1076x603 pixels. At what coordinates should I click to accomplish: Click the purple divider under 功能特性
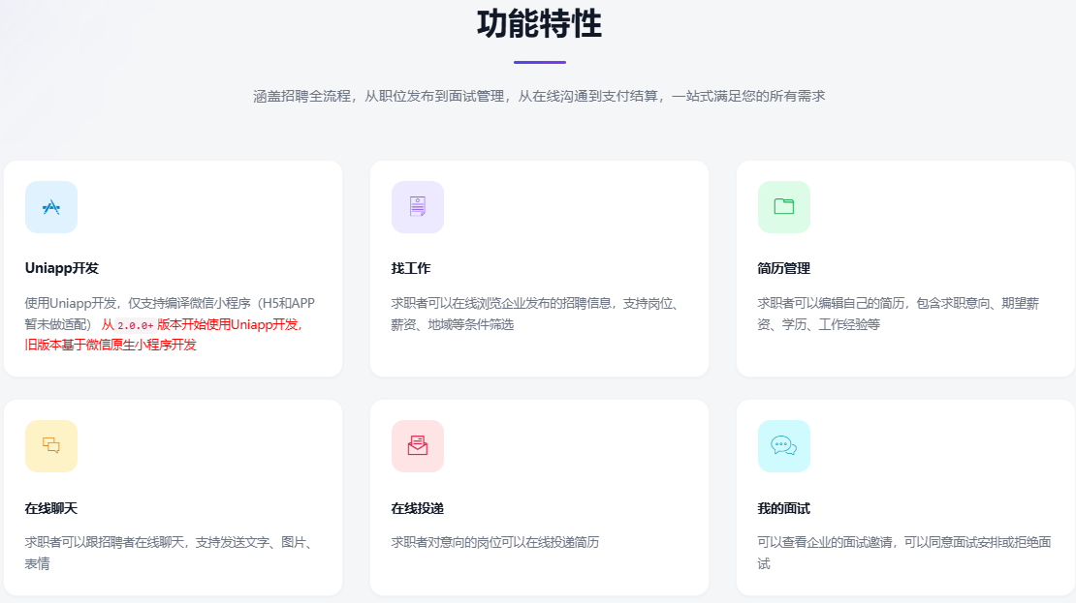(539, 62)
